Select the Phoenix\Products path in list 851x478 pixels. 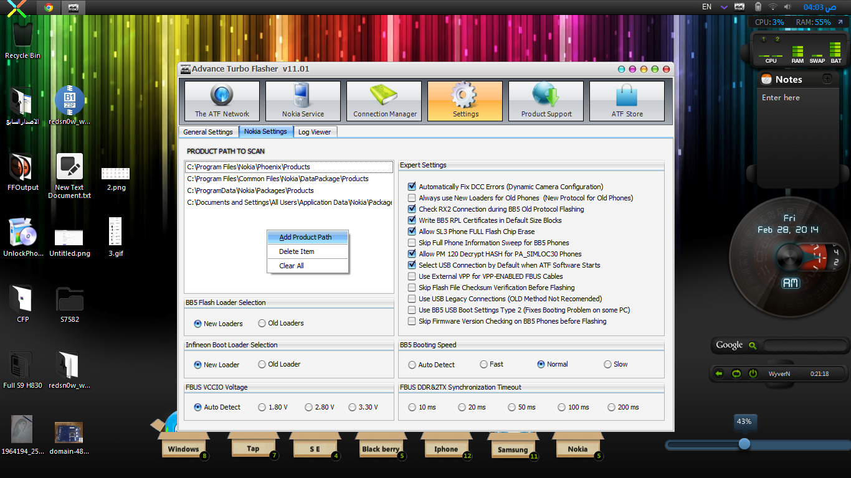289,167
